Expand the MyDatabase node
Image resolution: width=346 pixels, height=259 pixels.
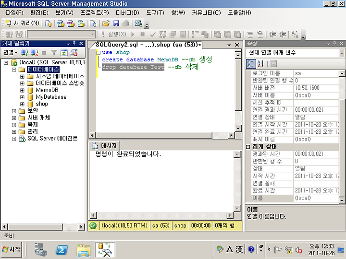(22, 97)
